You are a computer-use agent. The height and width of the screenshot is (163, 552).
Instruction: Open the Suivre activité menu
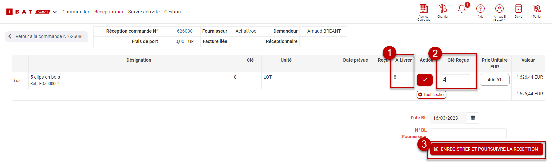tap(144, 12)
